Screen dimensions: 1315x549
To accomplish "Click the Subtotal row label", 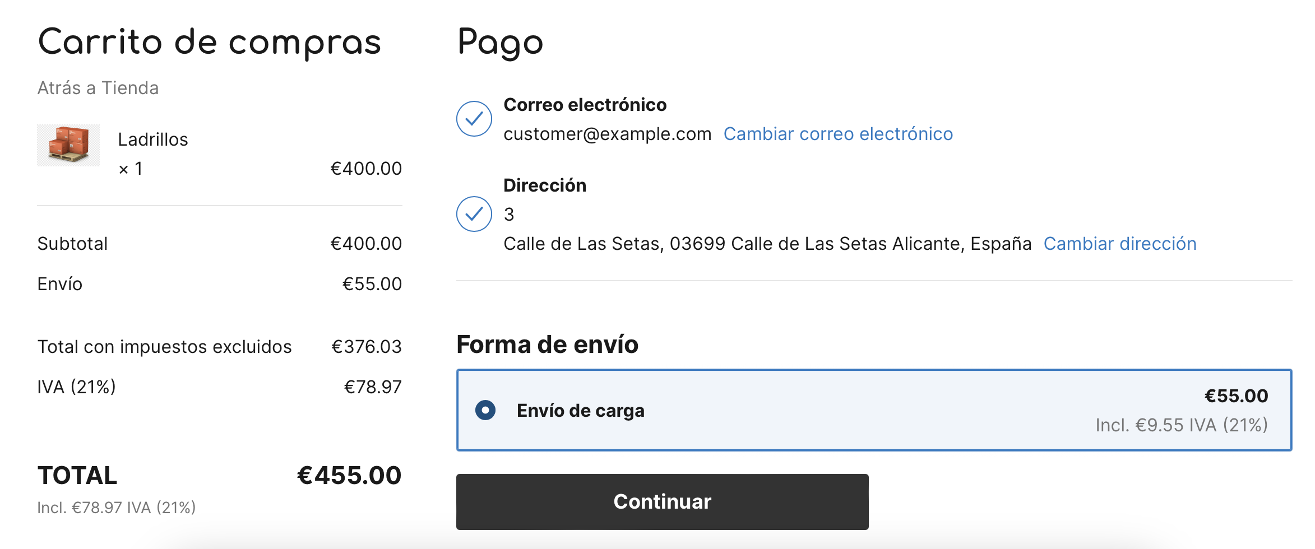I will 72,244.
